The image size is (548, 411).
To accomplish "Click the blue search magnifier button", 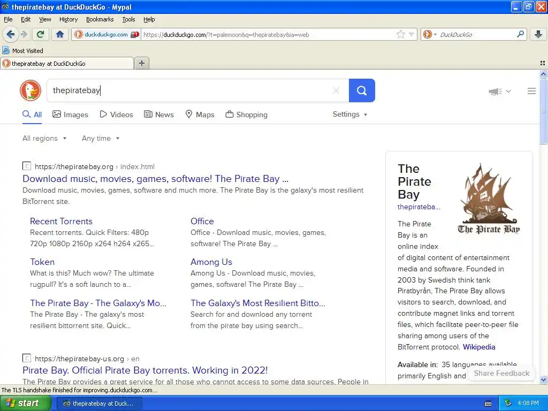I will click(x=362, y=90).
